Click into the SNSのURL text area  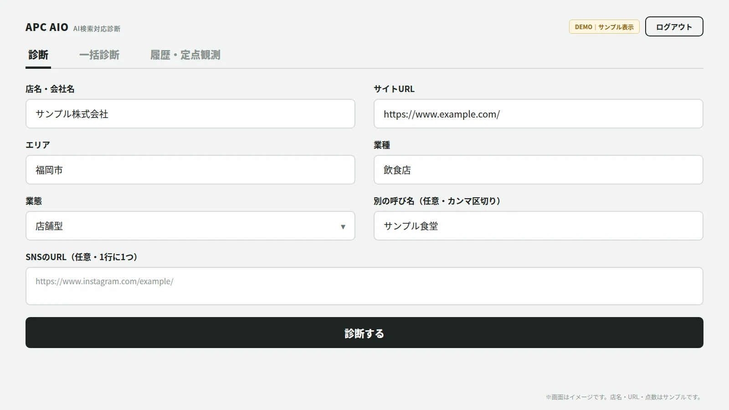pos(364,286)
